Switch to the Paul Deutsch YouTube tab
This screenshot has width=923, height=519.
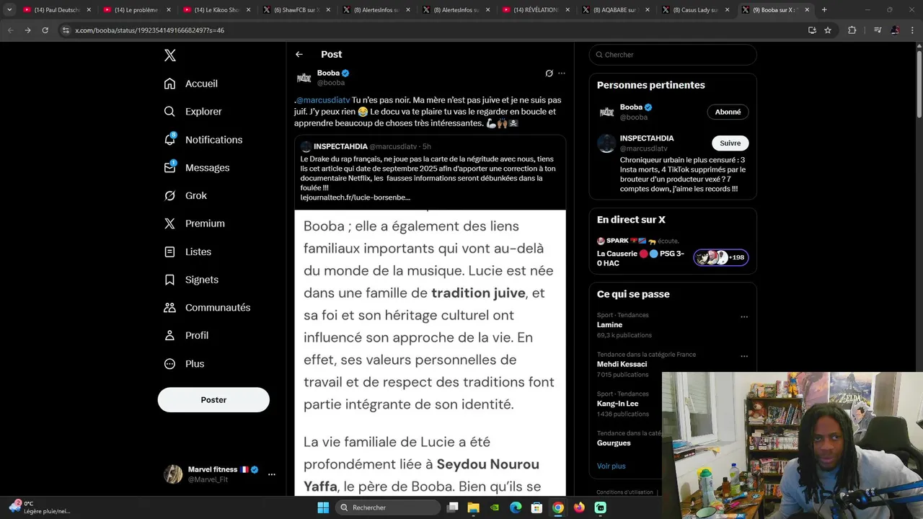58,10
